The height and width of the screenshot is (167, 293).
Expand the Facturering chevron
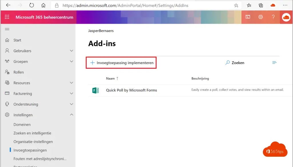click(71, 93)
